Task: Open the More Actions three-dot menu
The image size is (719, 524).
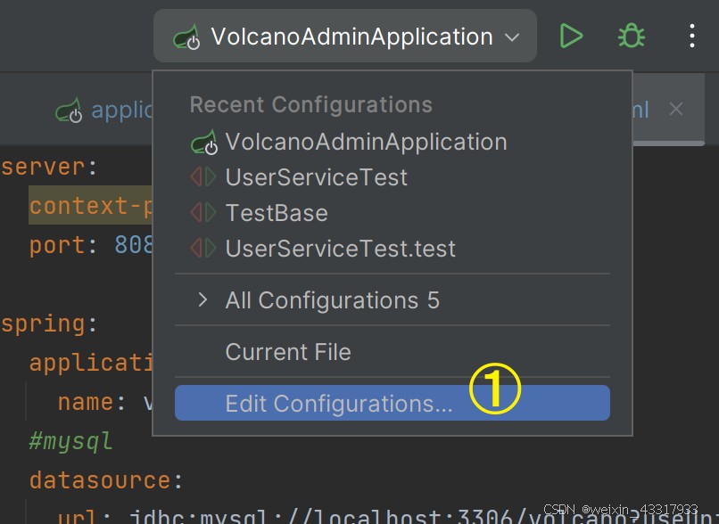Action: tap(692, 37)
